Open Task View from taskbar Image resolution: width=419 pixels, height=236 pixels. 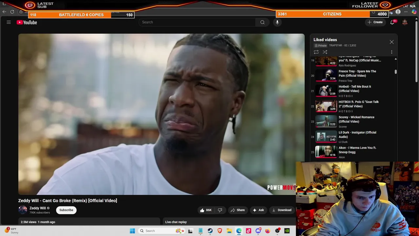pyautogui.click(x=191, y=231)
